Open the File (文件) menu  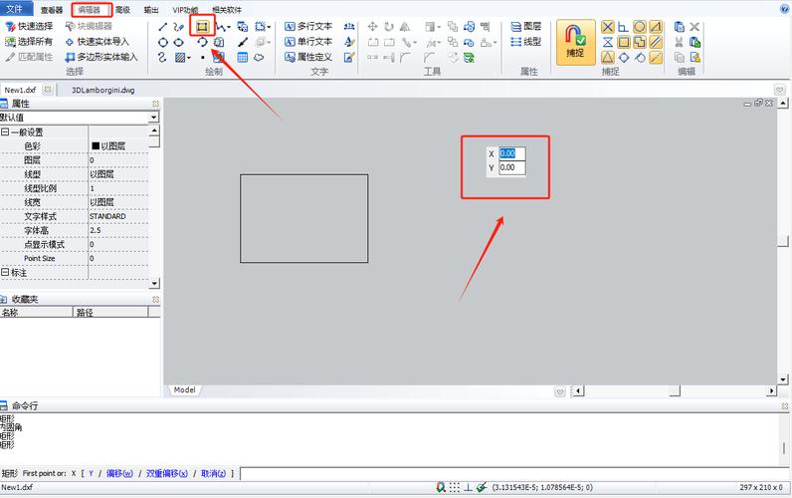tap(15, 9)
